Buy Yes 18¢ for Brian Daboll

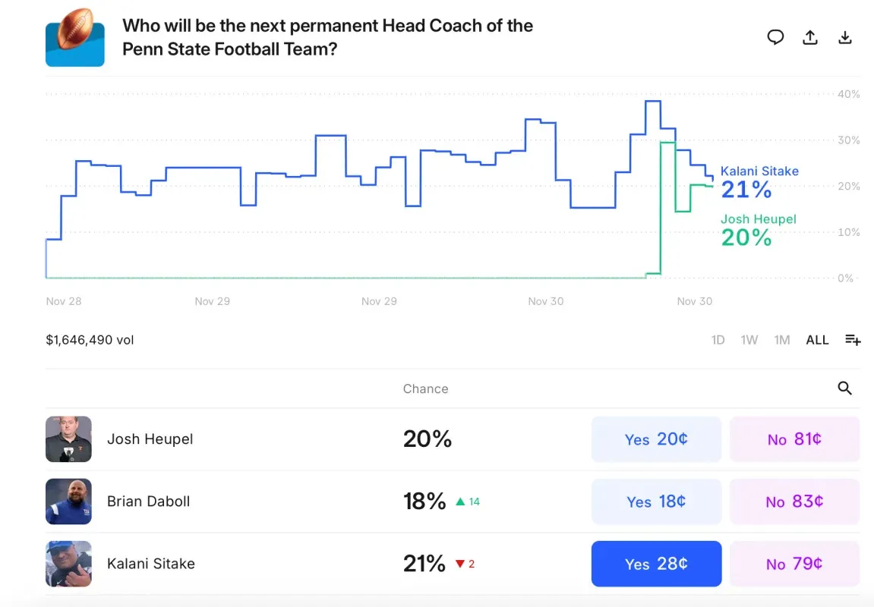coord(656,502)
